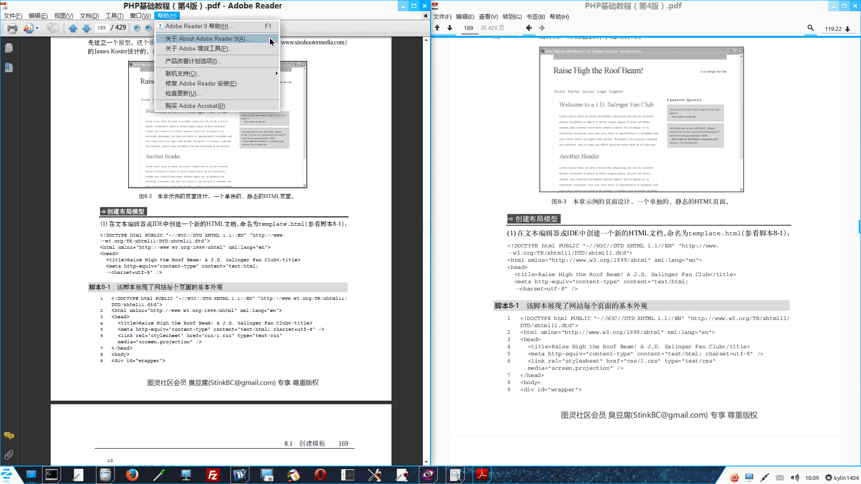Click the network monitor icon in system tray
The image size is (861, 484).
[749, 478]
